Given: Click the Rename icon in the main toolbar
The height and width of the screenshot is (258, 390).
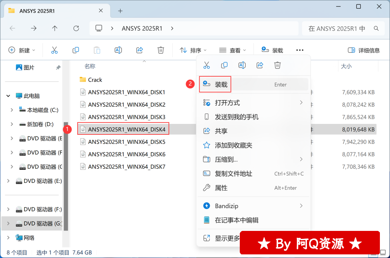Looking at the screenshot, I should tap(118, 50).
